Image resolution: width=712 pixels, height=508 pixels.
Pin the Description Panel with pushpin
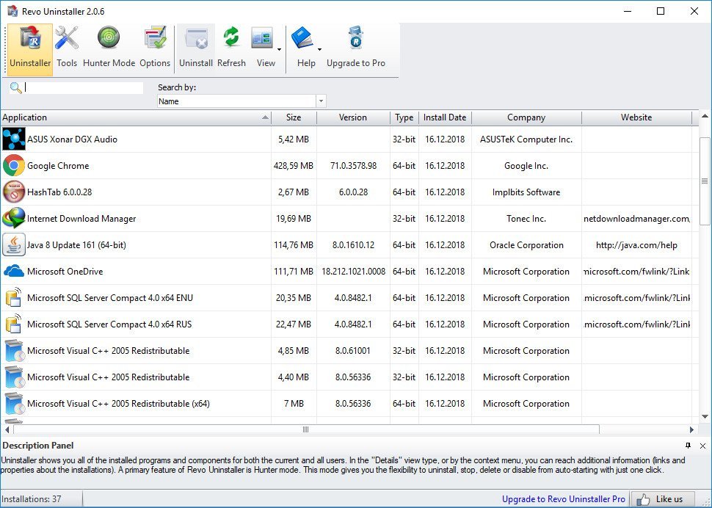click(688, 446)
